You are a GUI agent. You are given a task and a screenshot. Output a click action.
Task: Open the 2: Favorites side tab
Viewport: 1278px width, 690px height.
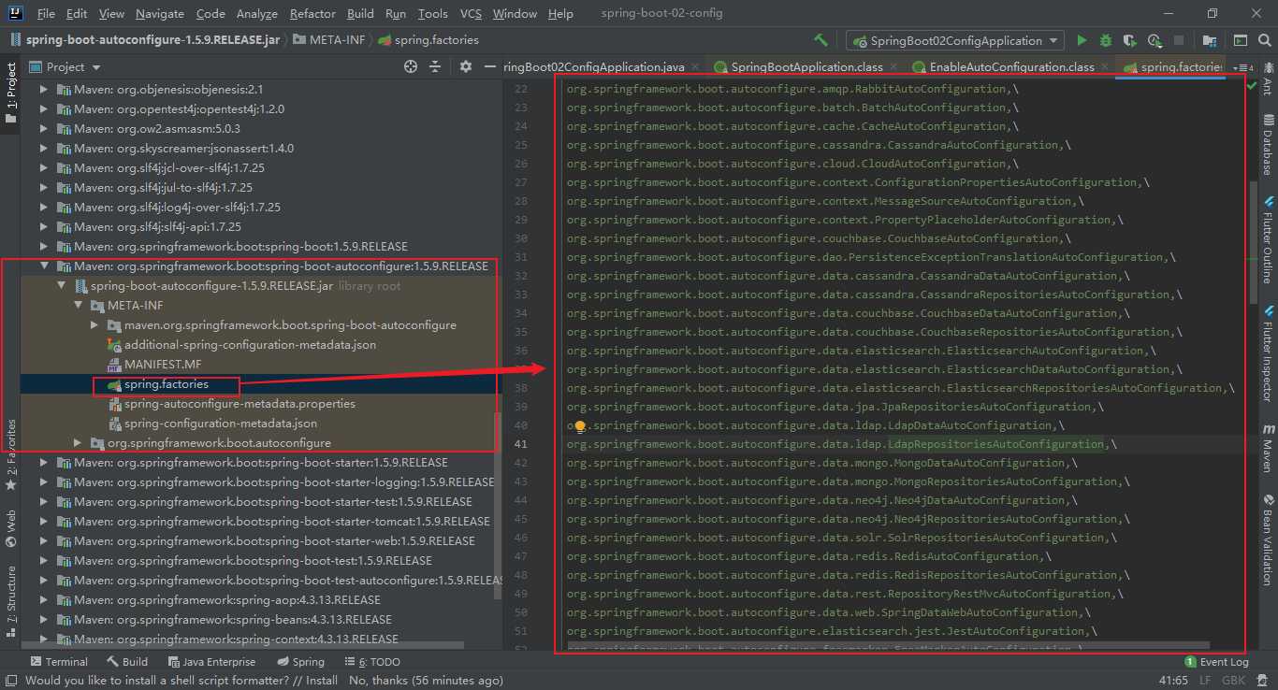pyautogui.click(x=11, y=455)
